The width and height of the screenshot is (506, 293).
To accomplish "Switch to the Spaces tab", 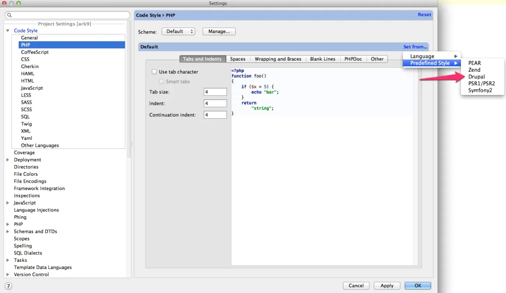I will (238, 59).
